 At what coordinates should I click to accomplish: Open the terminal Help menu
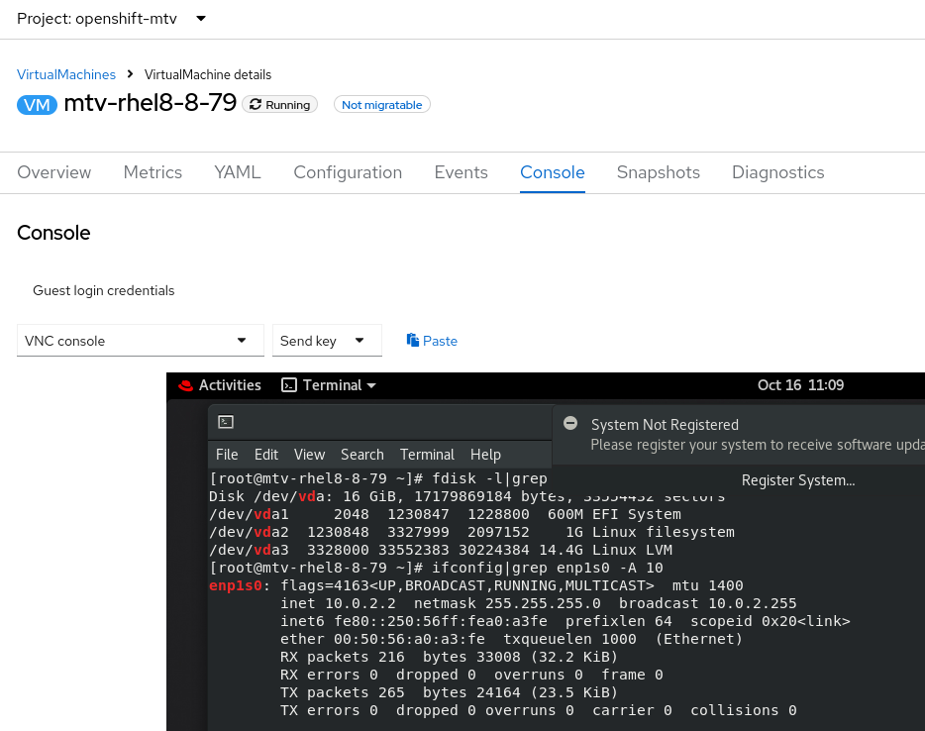[x=485, y=455]
